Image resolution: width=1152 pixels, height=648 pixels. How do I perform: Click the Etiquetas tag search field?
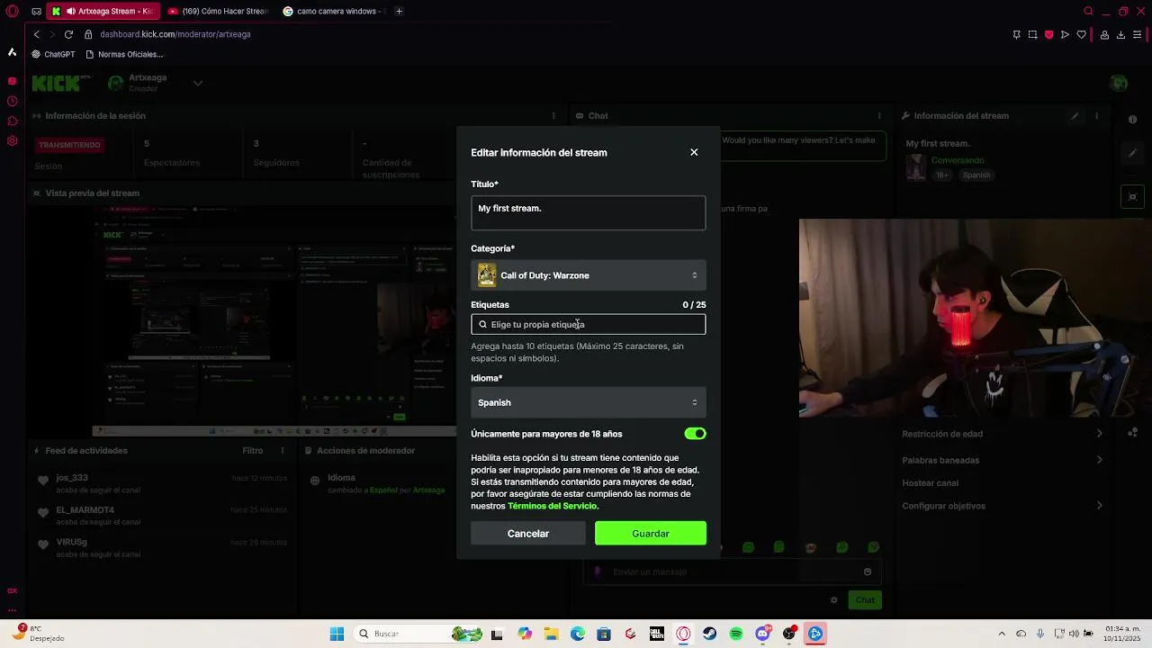(588, 324)
